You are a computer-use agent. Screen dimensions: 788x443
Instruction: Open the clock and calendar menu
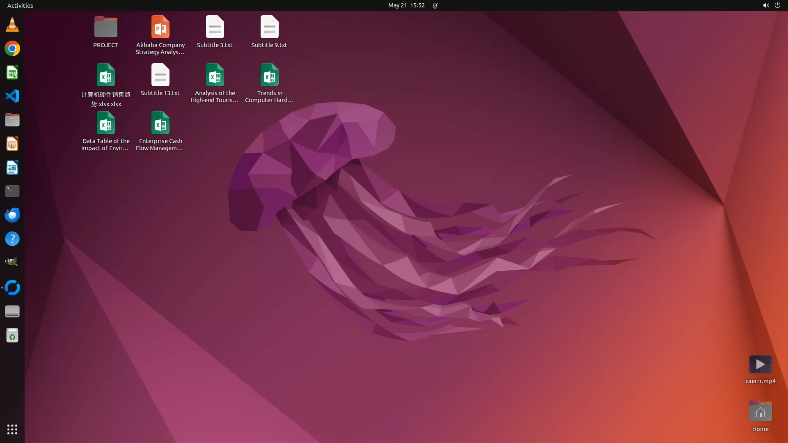pyautogui.click(x=406, y=5)
